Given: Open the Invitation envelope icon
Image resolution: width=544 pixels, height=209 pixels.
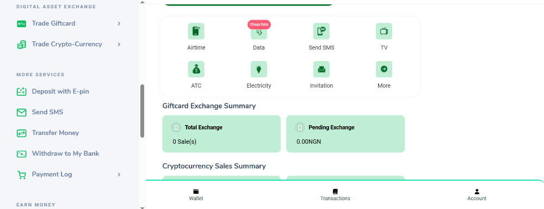Looking at the screenshot, I should click(322, 70).
